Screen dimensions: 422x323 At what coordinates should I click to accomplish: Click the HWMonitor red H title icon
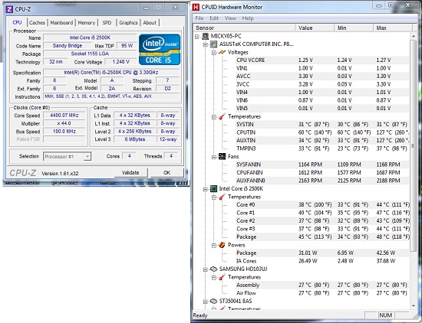[196, 7]
